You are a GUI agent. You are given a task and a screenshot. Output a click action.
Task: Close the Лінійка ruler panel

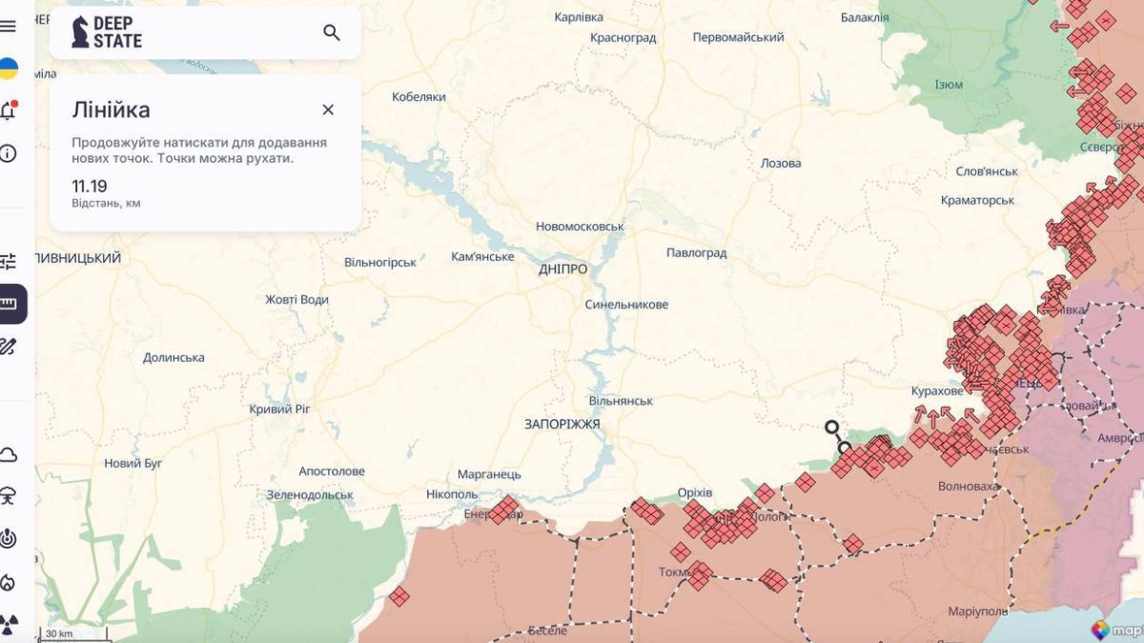click(328, 110)
